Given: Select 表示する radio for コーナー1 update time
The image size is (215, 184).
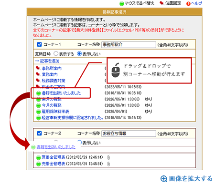Looking at the screenshot, I should point(56,53).
